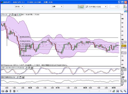Click the red sell order icon
The height and width of the screenshot is (94, 128).
coord(17,15)
